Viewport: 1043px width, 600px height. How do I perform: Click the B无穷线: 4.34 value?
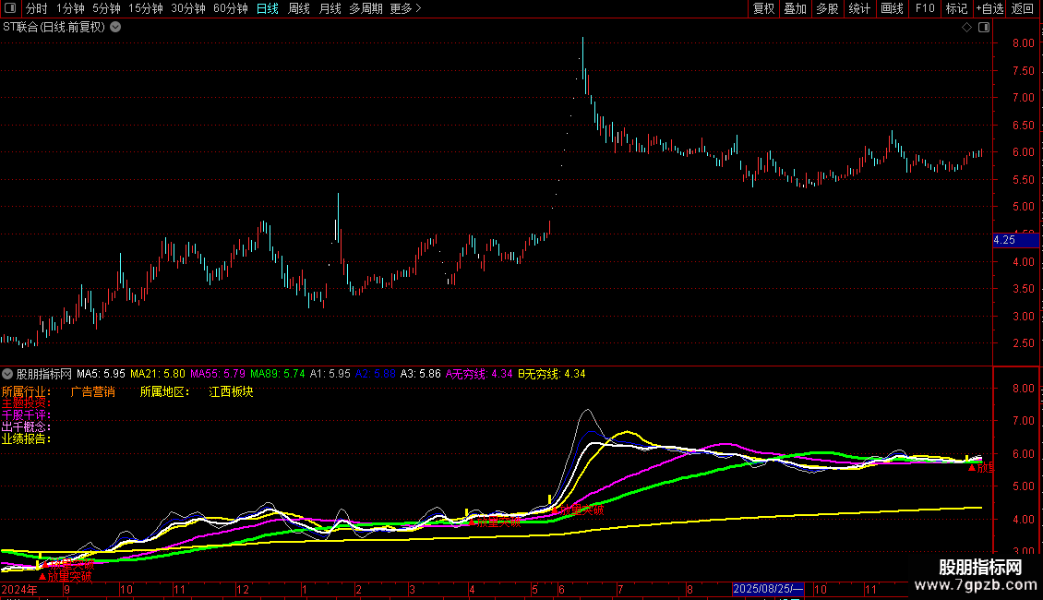pyautogui.click(x=551, y=374)
